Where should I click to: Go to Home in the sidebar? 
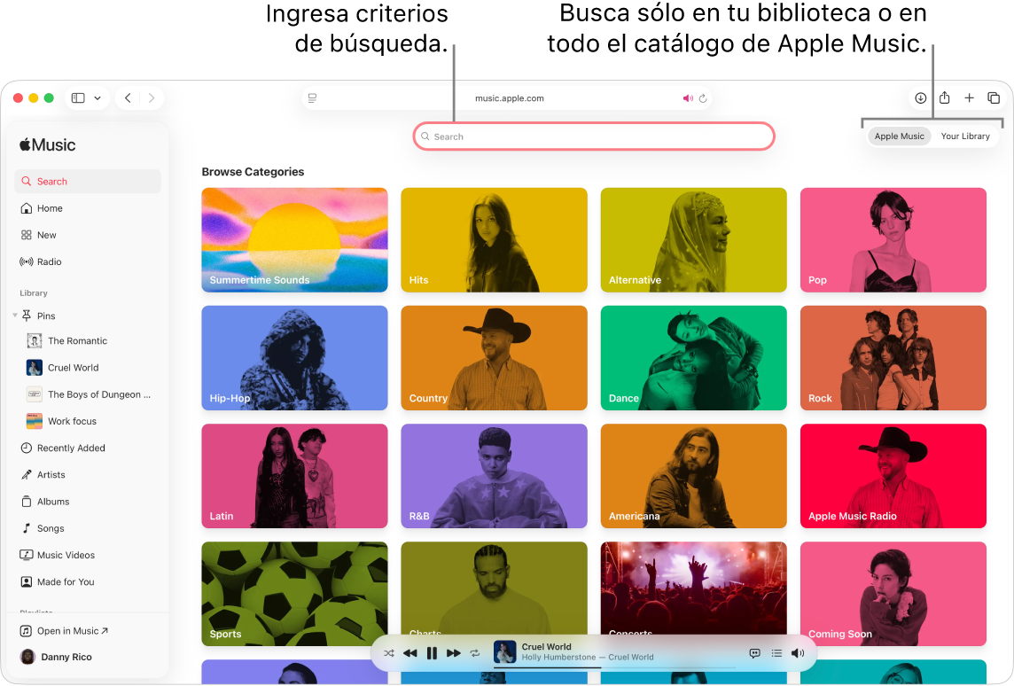87,208
